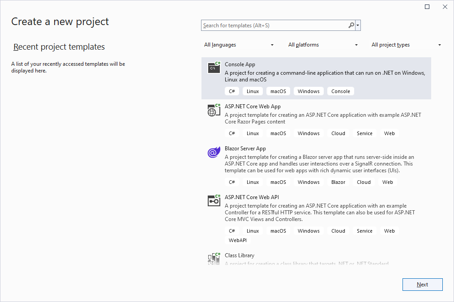
Task: Click the Console tag on Console App
Action: pos(340,91)
